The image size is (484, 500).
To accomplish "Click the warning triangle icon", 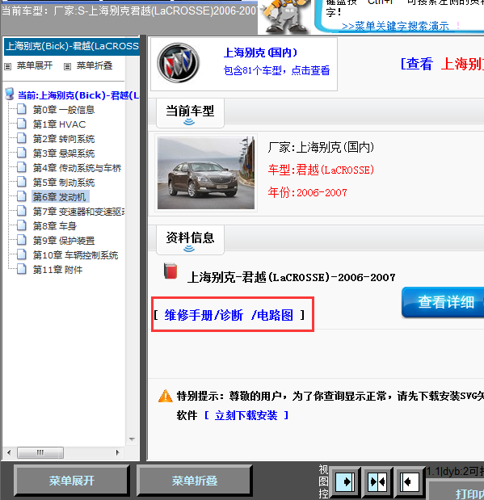I will 166,396.
